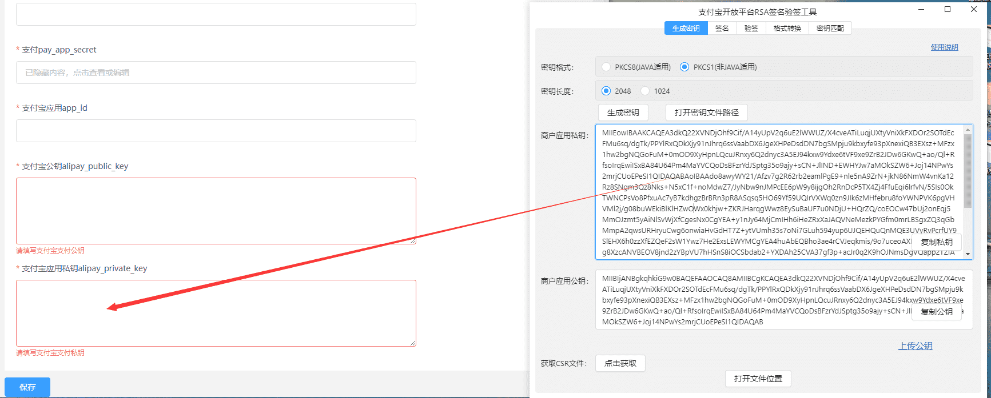This screenshot has height=398, width=991.
Task: Click the 打开文件位置 button
Action: [x=758, y=379]
